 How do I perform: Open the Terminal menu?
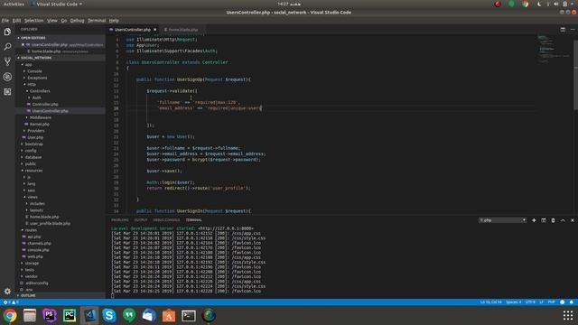pos(97,21)
